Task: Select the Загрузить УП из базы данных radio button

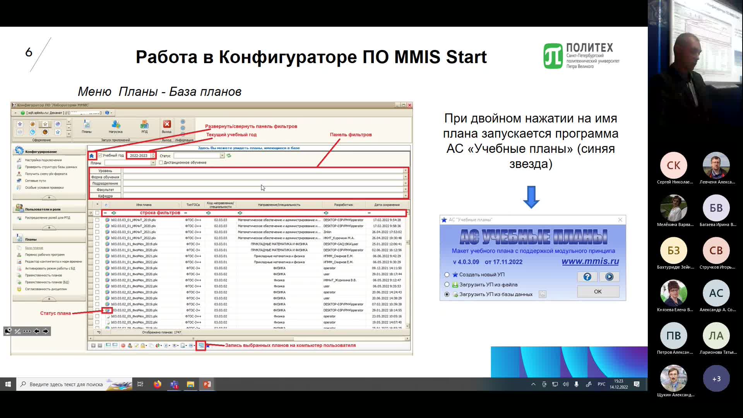Action: tap(447, 295)
